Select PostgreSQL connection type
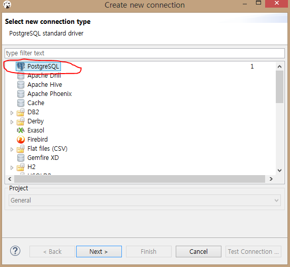Image resolution: width=290 pixels, height=267 pixels. click(43, 66)
